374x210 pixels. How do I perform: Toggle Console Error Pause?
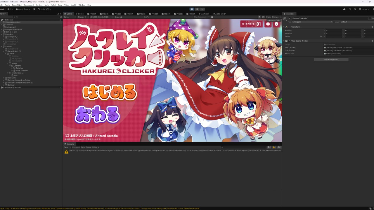(x=86, y=147)
